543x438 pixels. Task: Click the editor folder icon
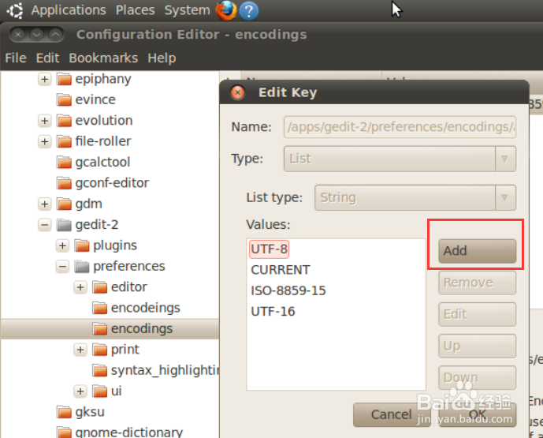click(x=100, y=287)
